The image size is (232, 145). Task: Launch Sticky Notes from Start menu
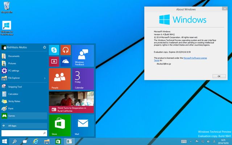pyautogui.click(x=24, y=101)
